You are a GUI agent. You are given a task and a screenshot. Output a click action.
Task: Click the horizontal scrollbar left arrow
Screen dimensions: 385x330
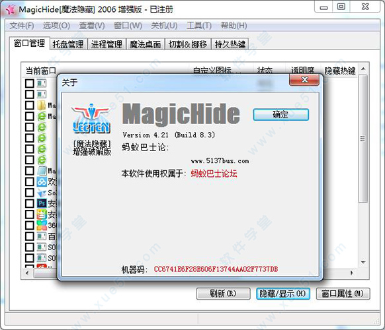click(27, 273)
